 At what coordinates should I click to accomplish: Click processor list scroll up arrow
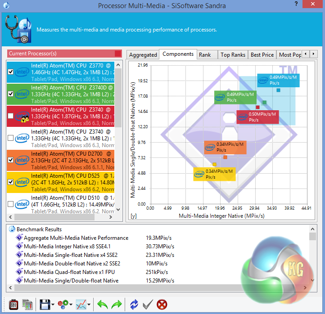[x=118, y=65]
